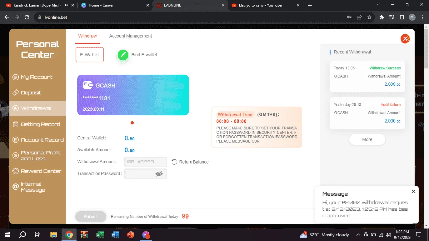
Task: Open Account Record in sidebar
Action: pyautogui.click(x=38, y=140)
